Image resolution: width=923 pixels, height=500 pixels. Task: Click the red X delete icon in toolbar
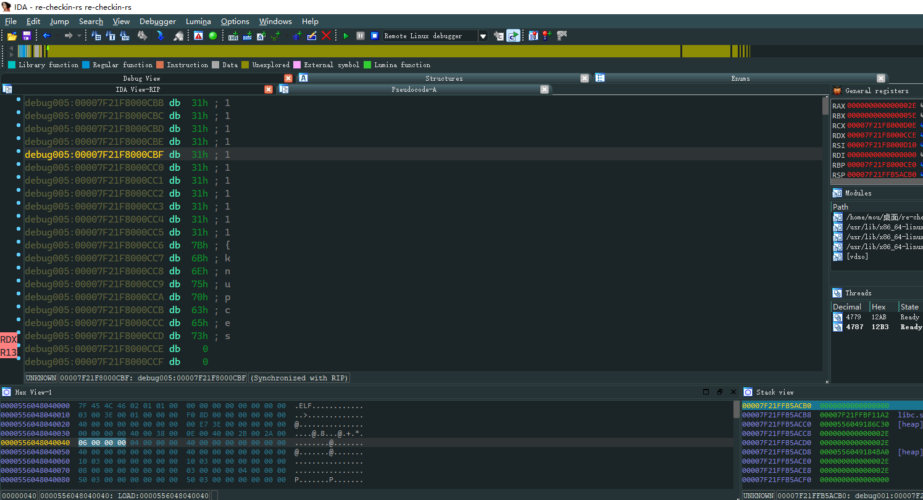326,36
